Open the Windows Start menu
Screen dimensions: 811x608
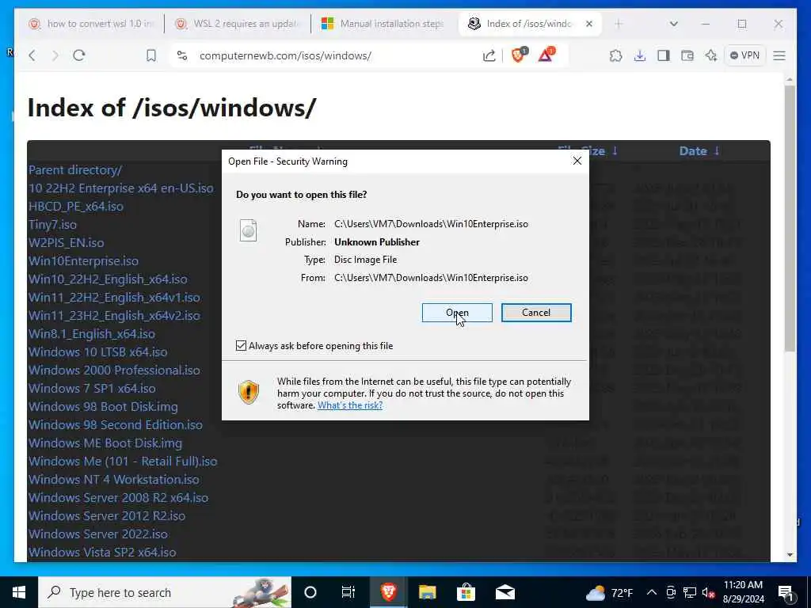(19, 592)
